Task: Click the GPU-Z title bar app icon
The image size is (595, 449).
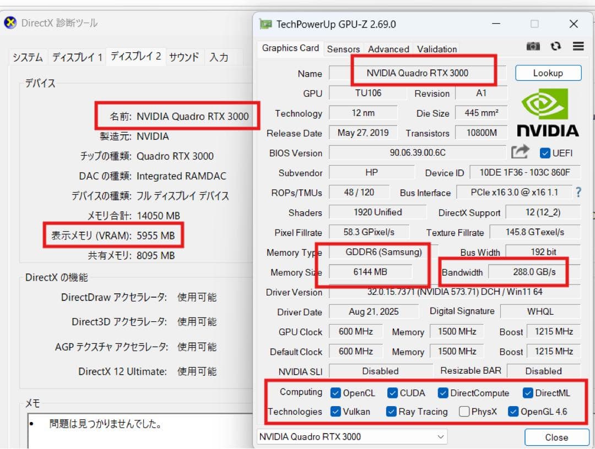Action: pos(266,24)
